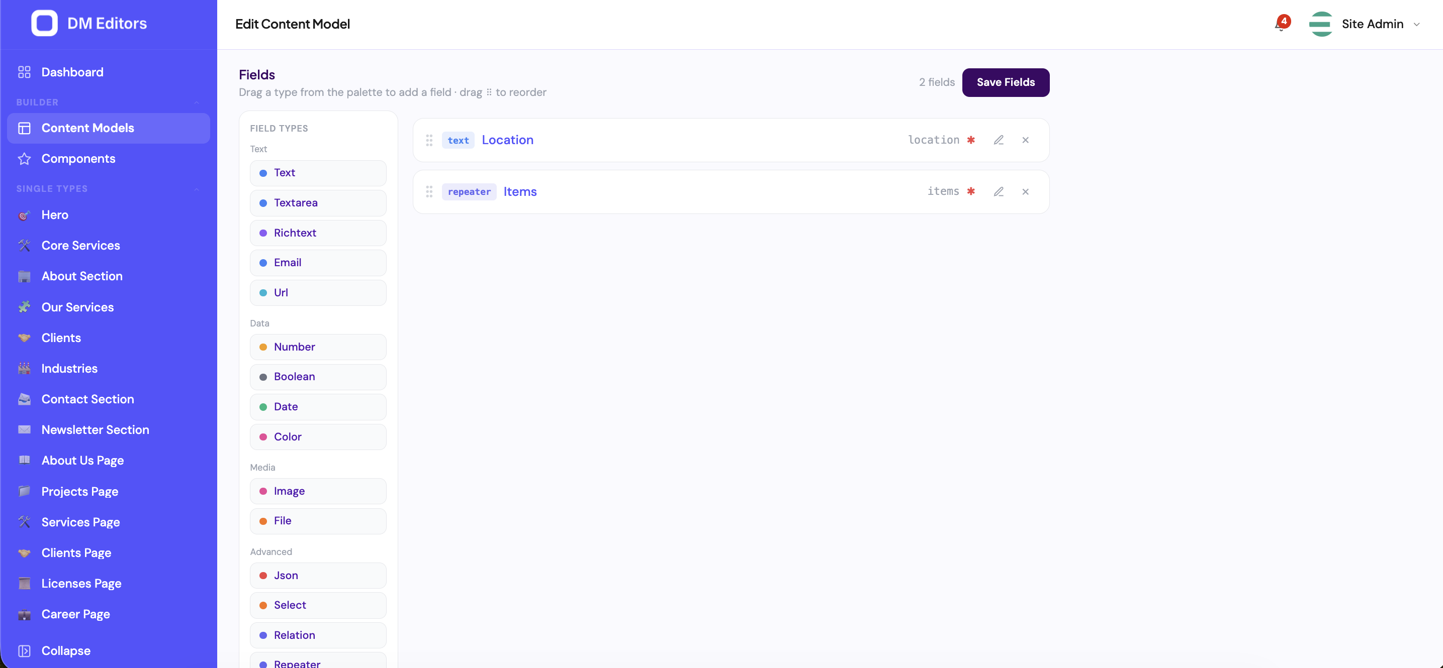Viewport: 1443px width, 668px height.
Task: Pick the Boolean field type
Action: tap(318, 377)
